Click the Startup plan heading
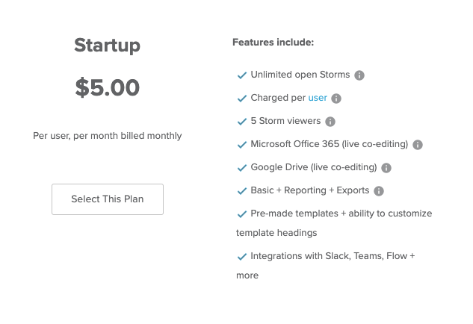The image size is (473, 324). (107, 46)
